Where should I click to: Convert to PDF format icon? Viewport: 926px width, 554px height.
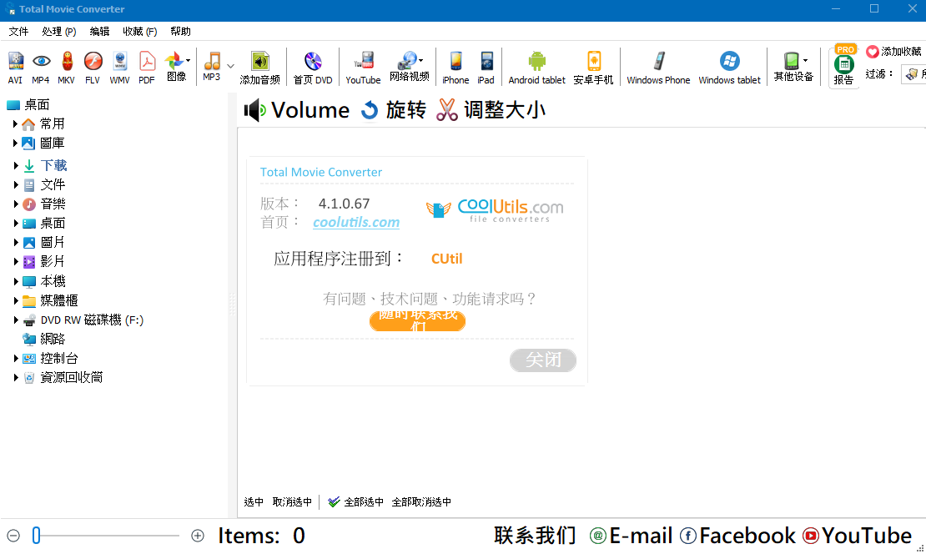click(x=147, y=68)
